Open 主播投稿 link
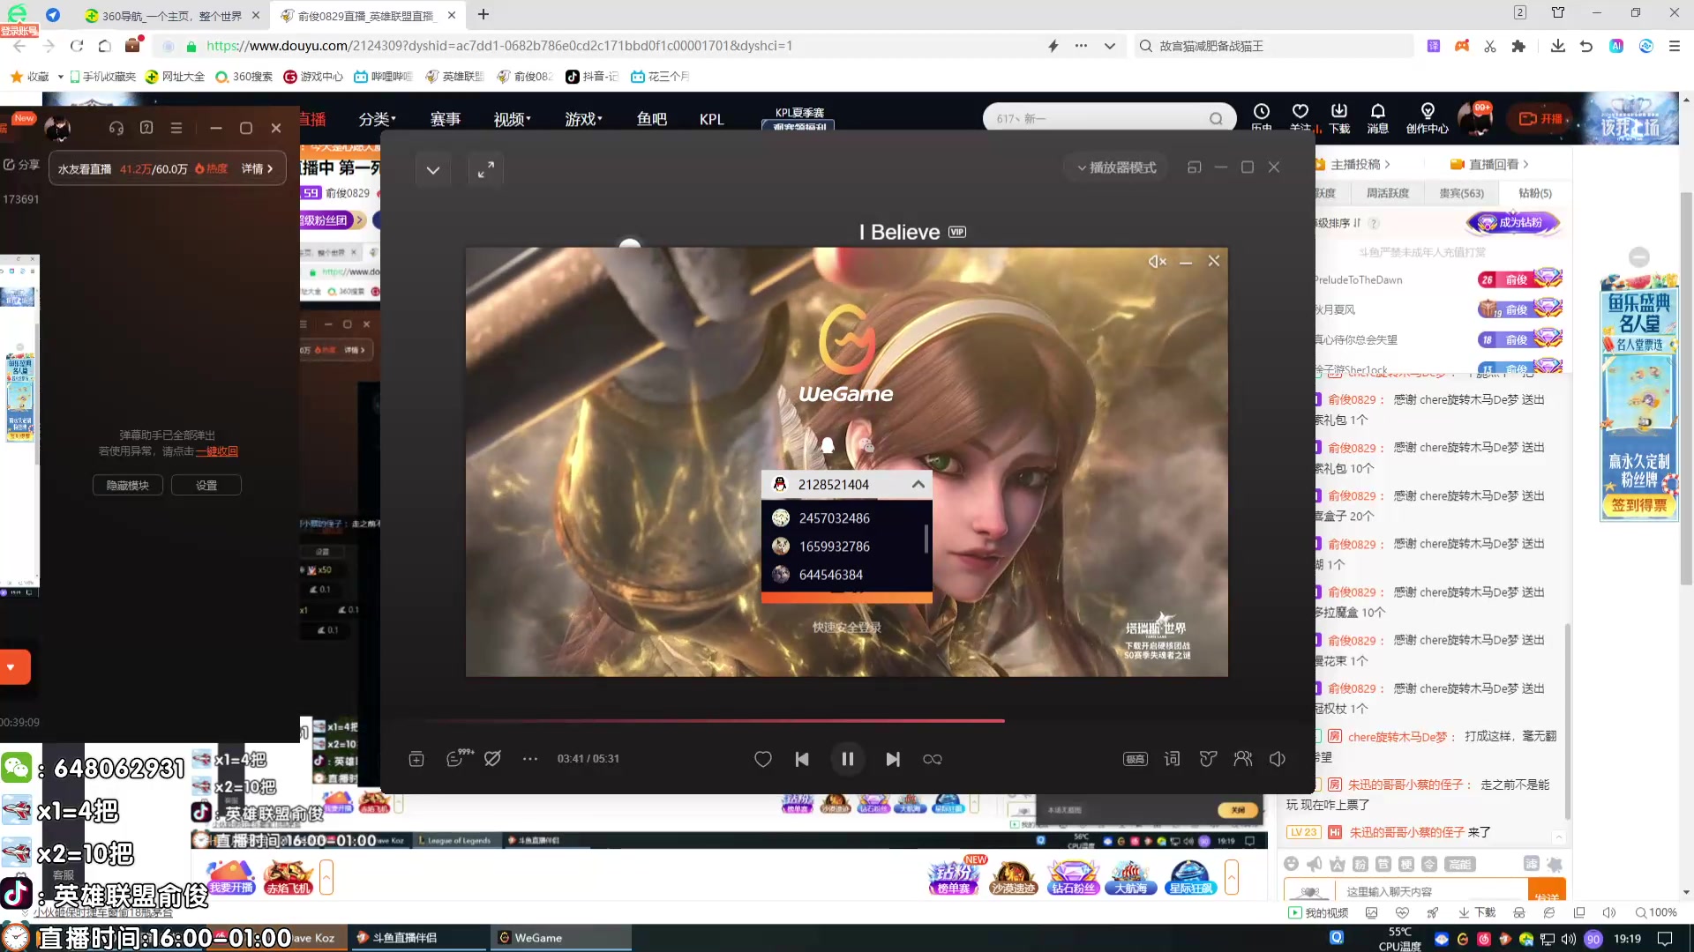The image size is (1694, 952). coord(1355,165)
